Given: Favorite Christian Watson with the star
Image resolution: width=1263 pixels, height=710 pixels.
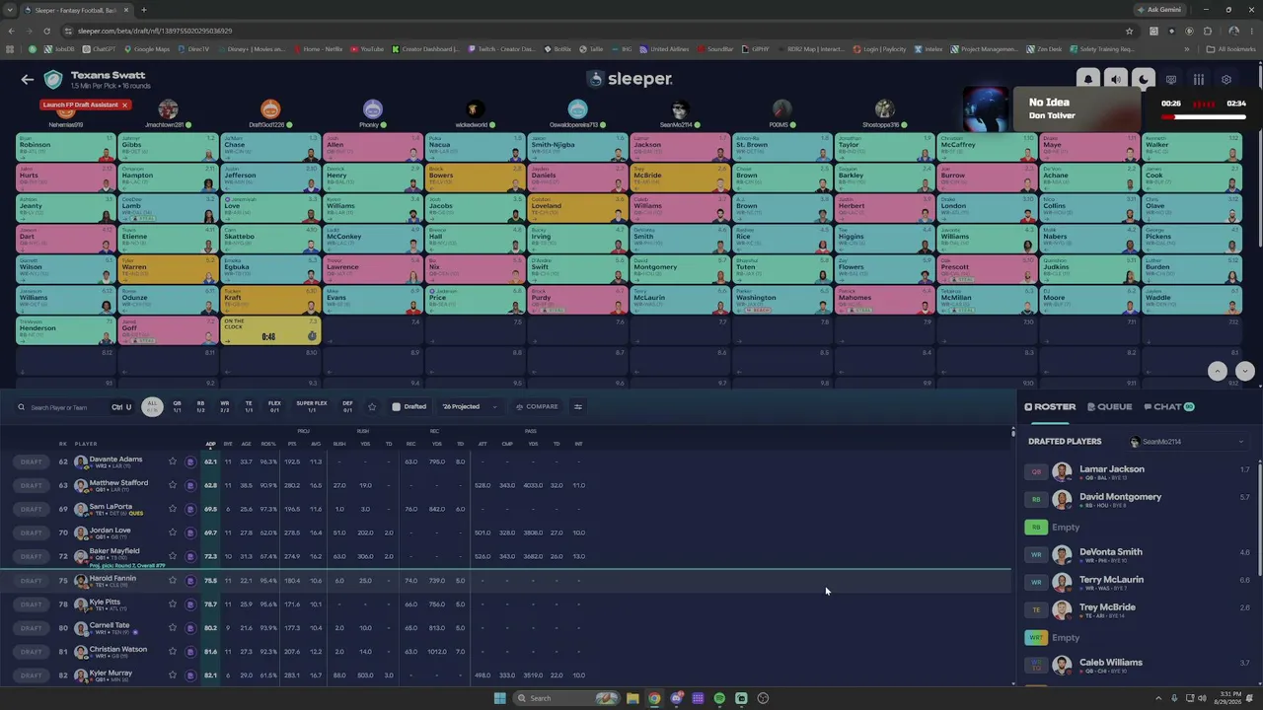Looking at the screenshot, I should click(x=173, y=652).
